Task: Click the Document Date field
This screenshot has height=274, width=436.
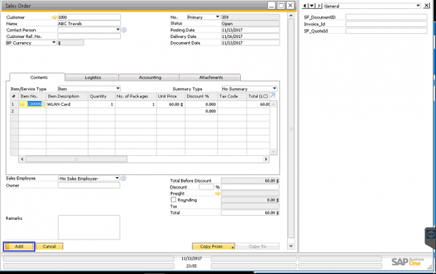Action: pyautogui.click(x=250, y=43)
